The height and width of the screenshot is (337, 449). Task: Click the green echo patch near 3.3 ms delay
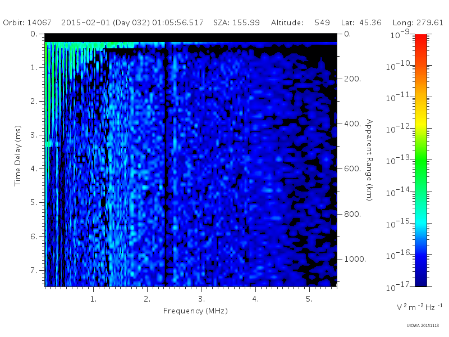click(52, 143)
